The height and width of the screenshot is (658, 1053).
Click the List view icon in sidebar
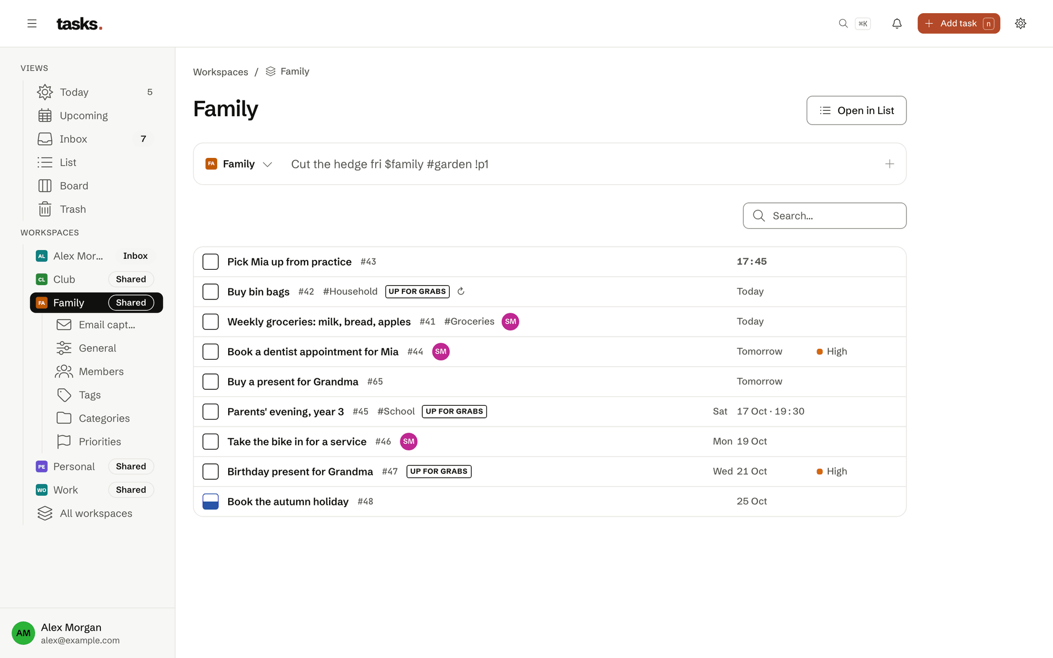[45, 162]
